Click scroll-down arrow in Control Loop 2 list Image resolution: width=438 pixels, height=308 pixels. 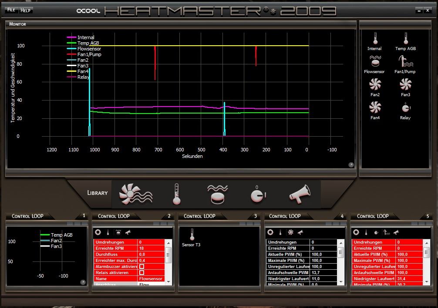[x=168, y=282]
